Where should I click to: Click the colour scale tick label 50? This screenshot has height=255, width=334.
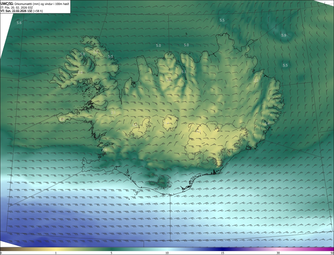[332, 253]
